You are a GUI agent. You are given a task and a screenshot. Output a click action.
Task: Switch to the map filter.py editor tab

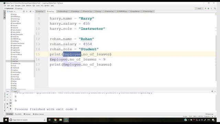(135, 11)
